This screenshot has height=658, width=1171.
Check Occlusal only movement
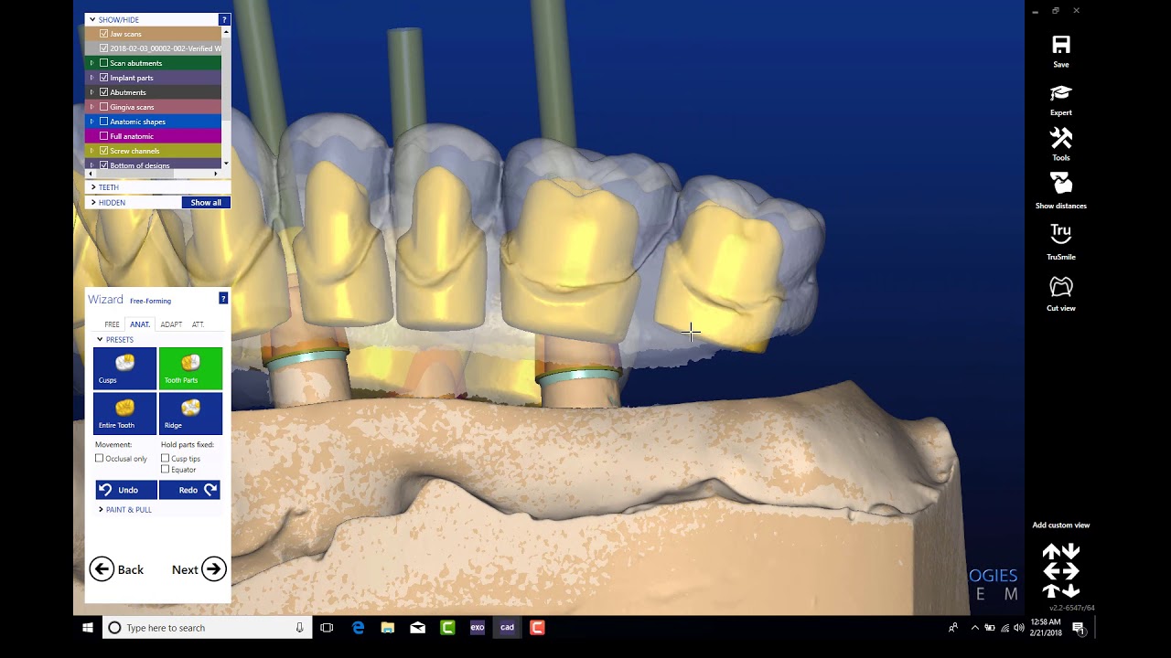coord(100,459)
